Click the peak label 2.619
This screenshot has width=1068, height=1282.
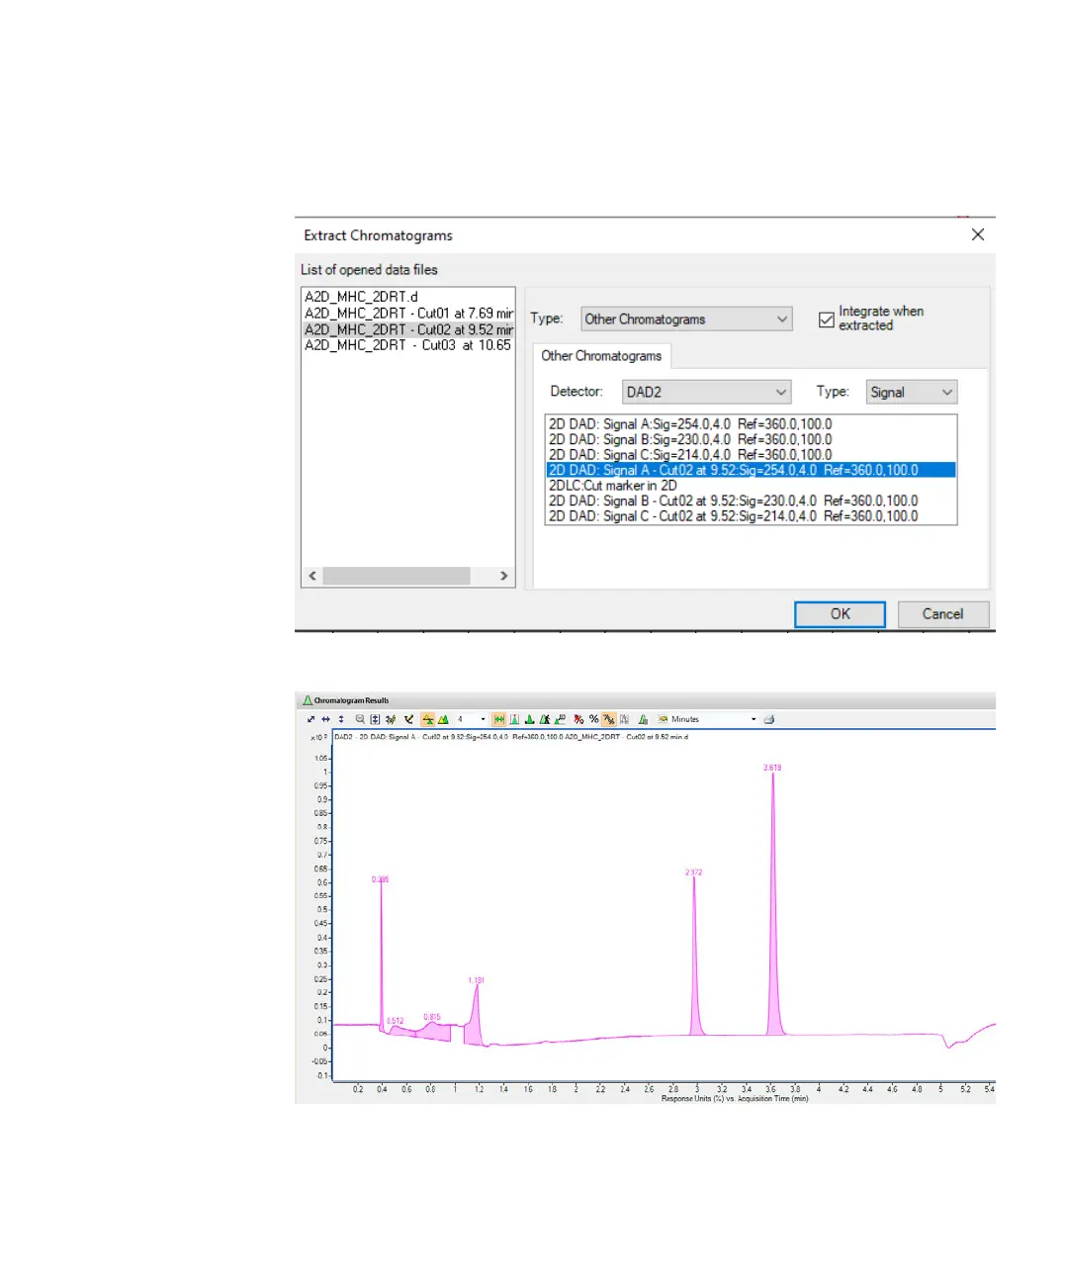(x=772, y=768)
